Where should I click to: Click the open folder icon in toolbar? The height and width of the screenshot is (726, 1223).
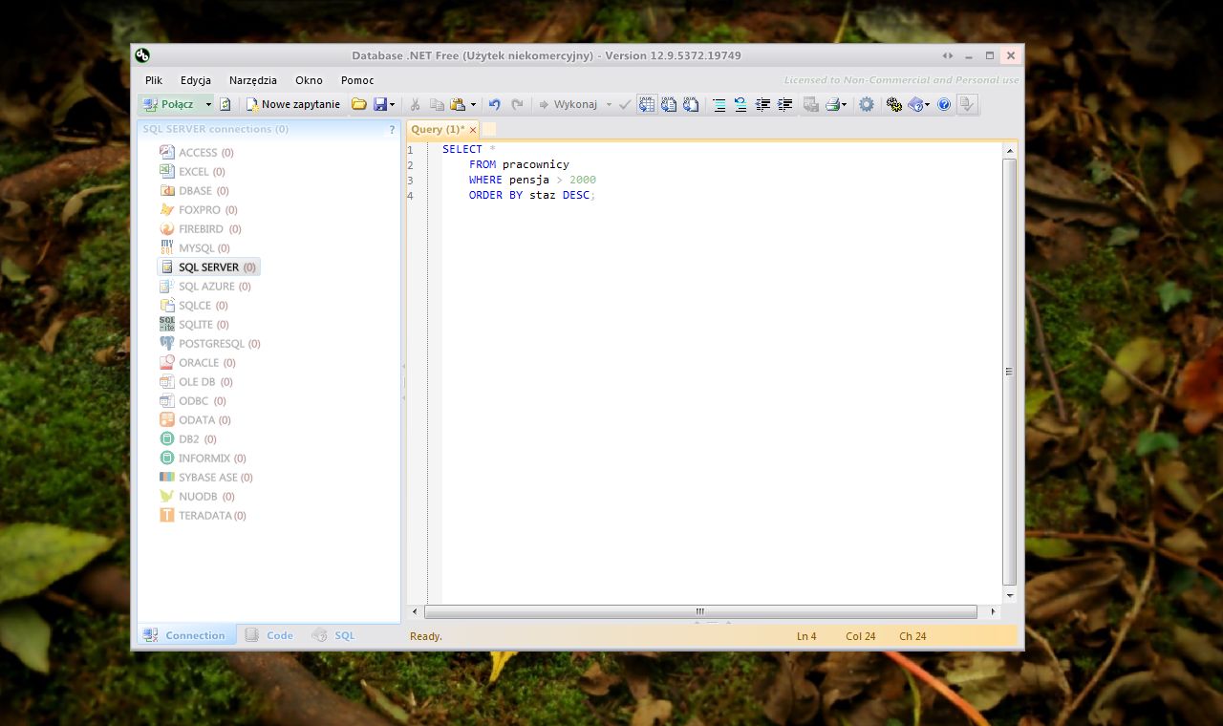[359, 104]
